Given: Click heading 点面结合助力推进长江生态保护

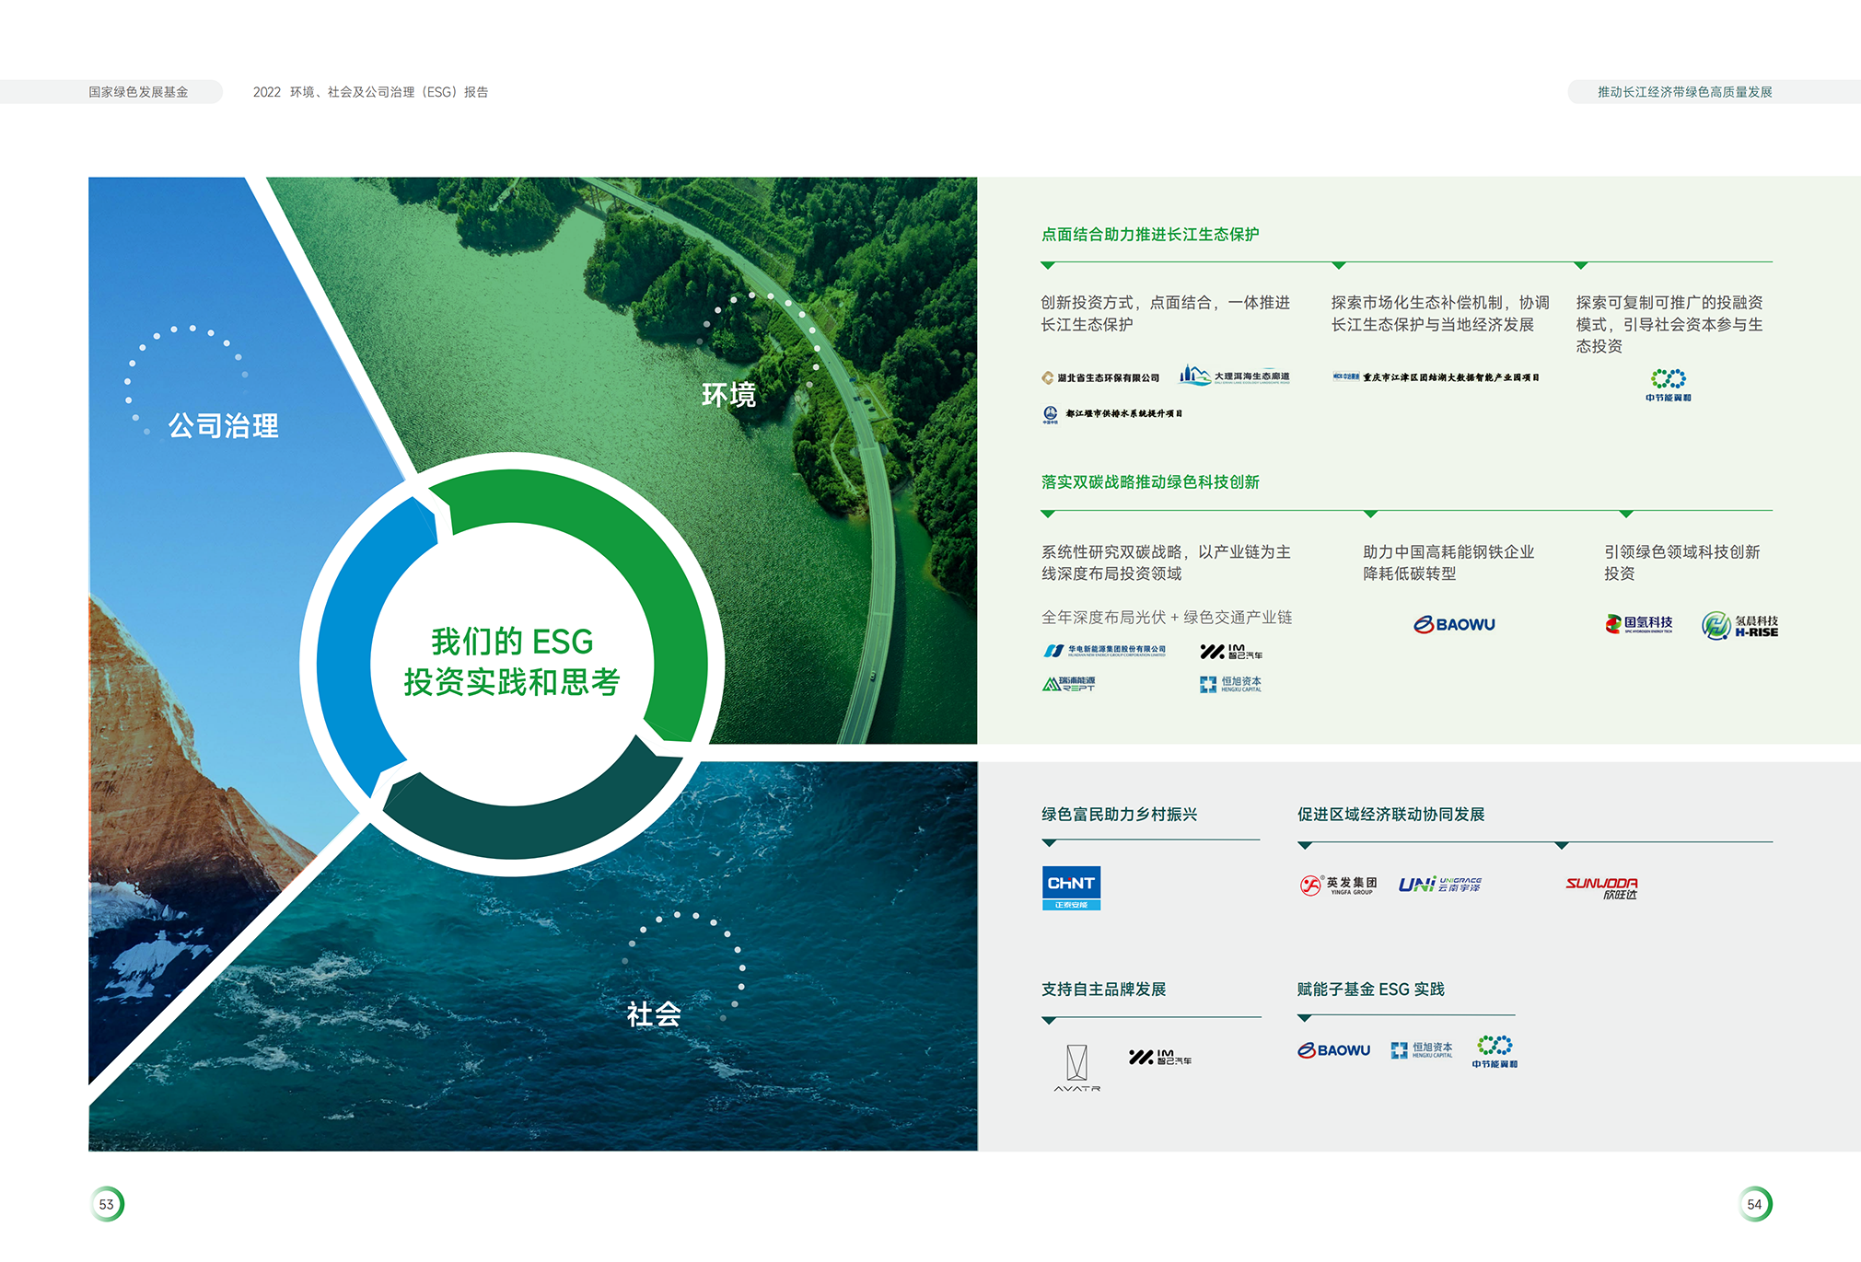Looking at the screenshot, I should coord(1150,235).
